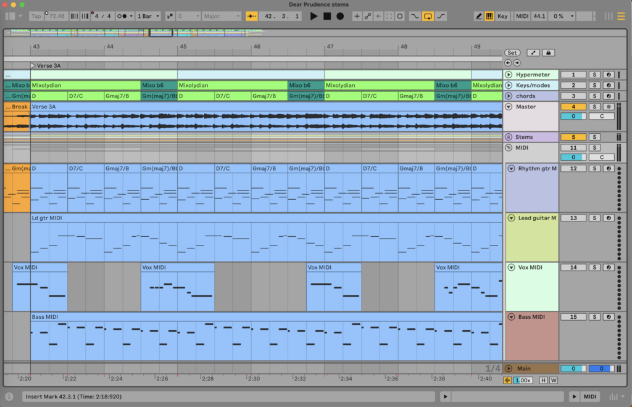
Task: Solo the Rhythm gtr M track
Action: pos(594,168)
